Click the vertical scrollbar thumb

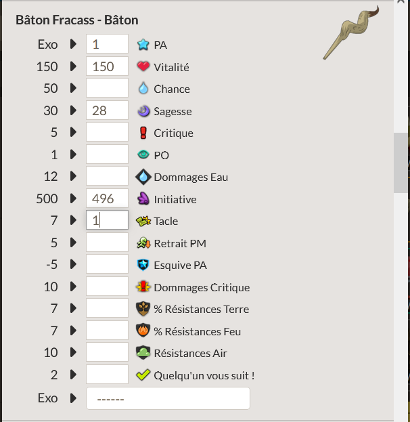402,163
